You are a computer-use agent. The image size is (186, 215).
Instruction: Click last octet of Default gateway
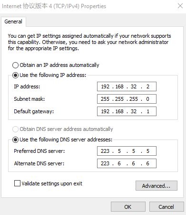pos(148,111)
